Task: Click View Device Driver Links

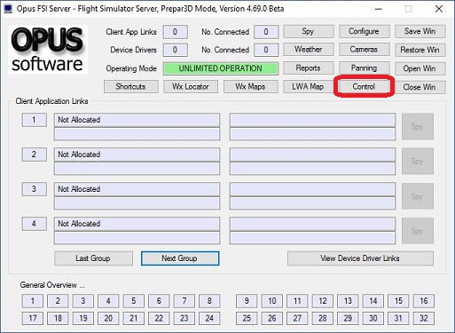Action: click(360, 258)
